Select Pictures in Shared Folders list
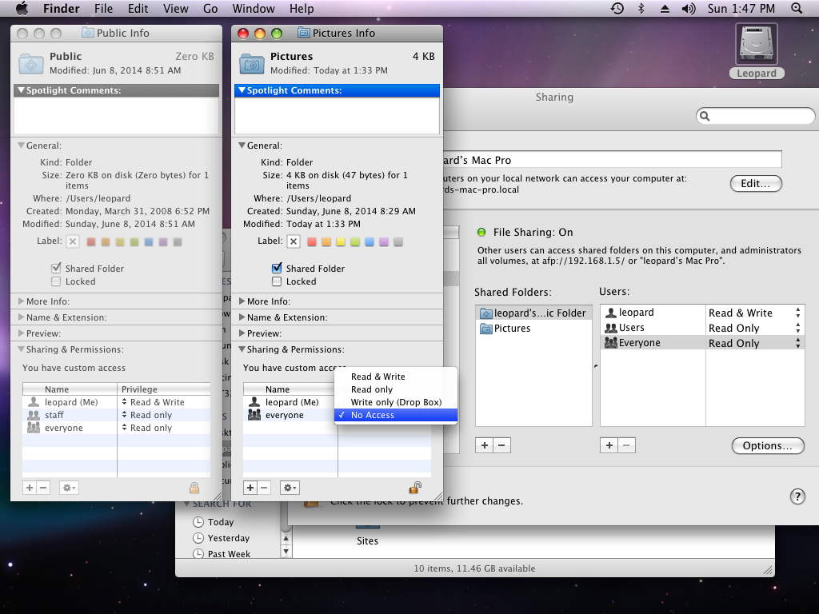The height and width of the screenshot is (614, 819). point(533,329)
